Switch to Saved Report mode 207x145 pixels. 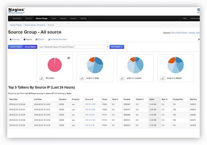[x=30, y=47]
